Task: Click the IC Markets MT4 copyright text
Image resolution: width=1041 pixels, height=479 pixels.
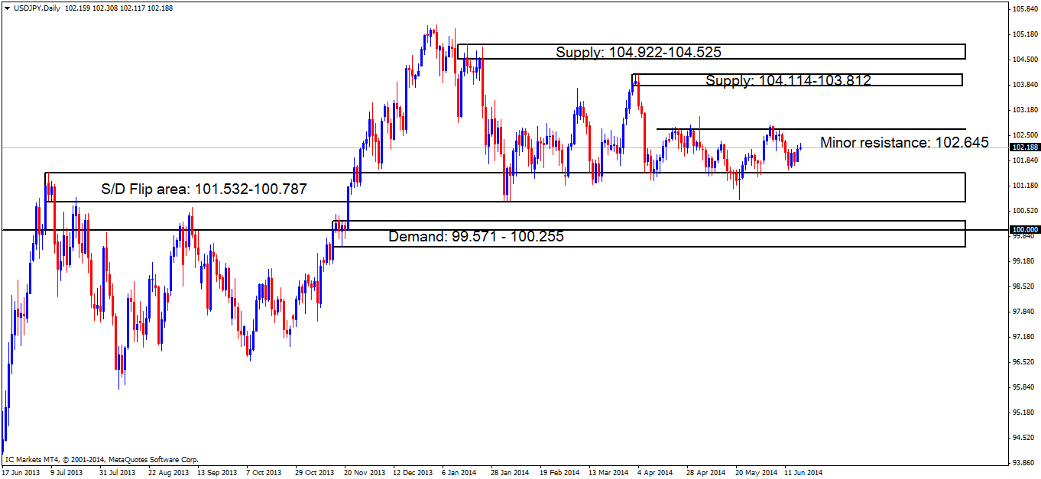Action: tap(101, 460)
